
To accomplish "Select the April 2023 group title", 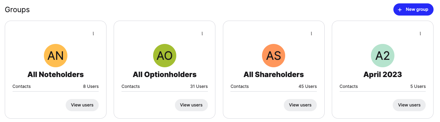I will pos(382,74).
